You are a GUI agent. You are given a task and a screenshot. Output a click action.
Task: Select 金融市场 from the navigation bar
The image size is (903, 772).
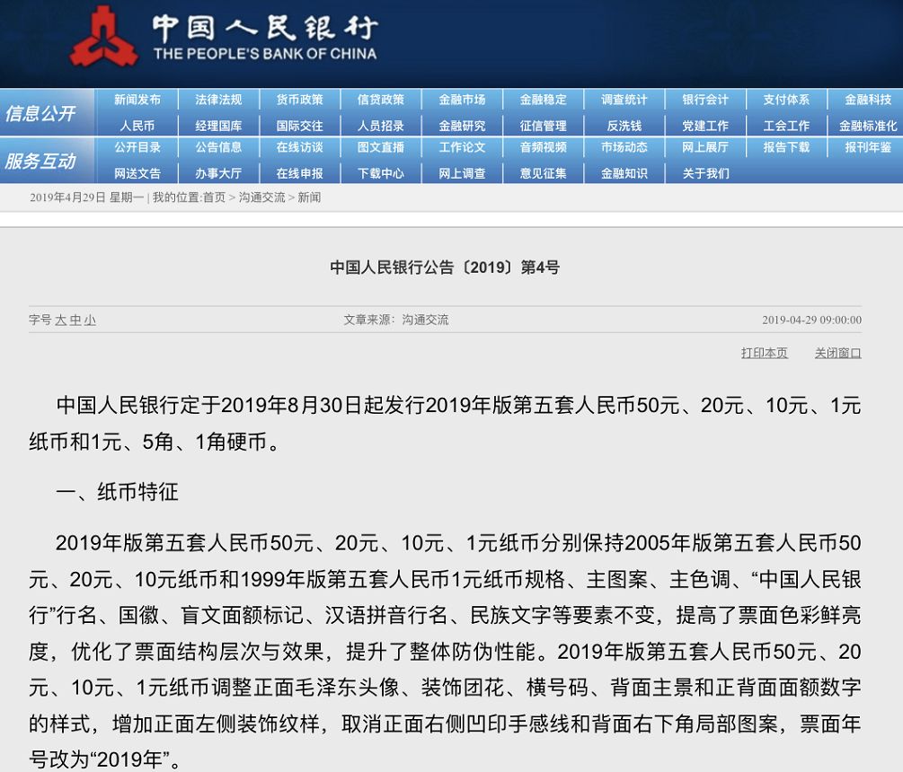[x=464, y=100]
